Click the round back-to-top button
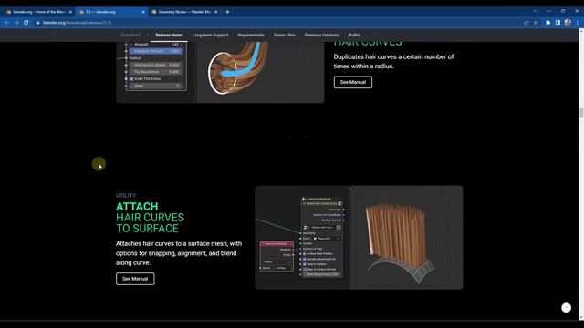This screenshot has height=328, width=584. click(x=566, y=308)
